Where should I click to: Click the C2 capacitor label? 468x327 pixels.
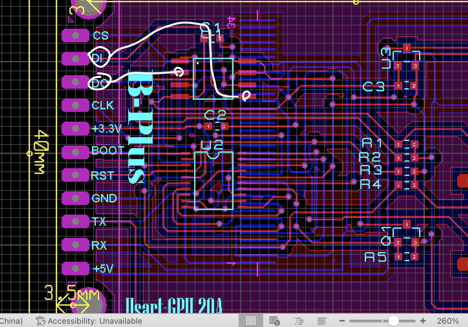(x=215, y=115)
